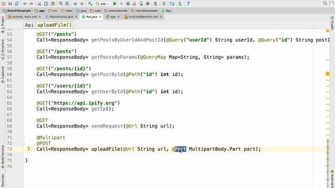Select the java breadcrumb folder
Image resolution: width=335 pixels, height=188 pixels.
click(82, 10)
